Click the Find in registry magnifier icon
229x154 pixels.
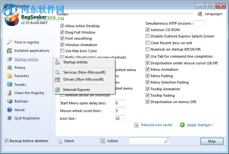9,42
